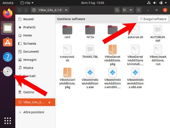
Task: Select VBoxDarwinAdditionsUninstall script
Action: [x=135, y=55]
